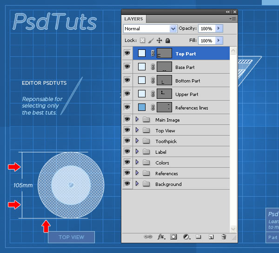Viewport: 279px width, 253px height.
Task: Open the Layers panel options menu
Action: click(x=232, y=19)
